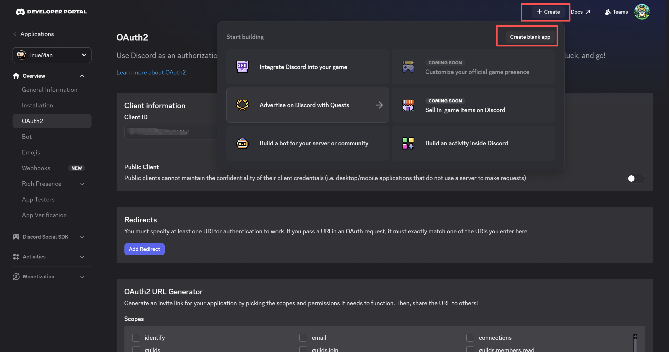
Task: Click the user avatar in top right
Action: coord(642,12)
